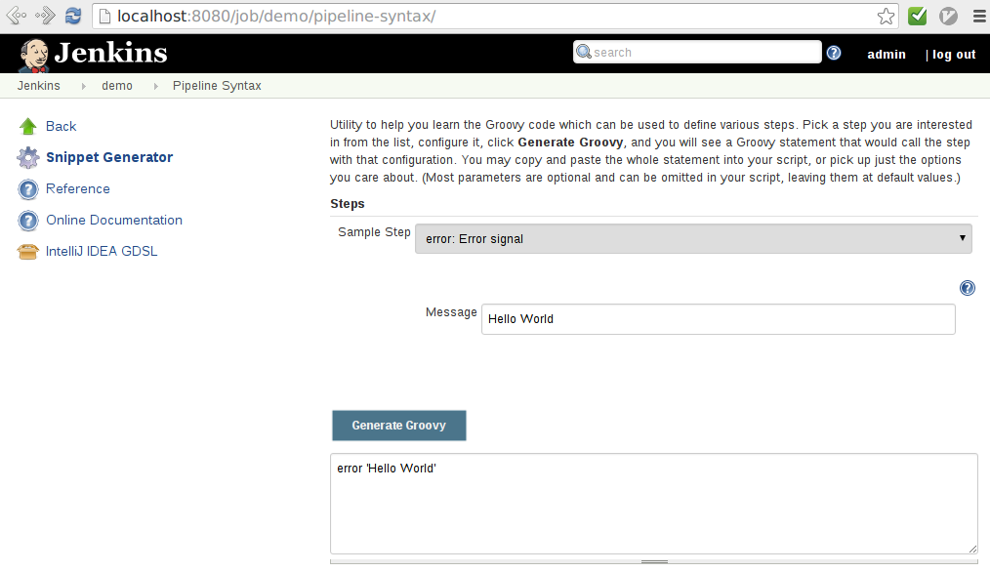Click the IntelliJ IDEA GDSL package icon
The image size is (990, 572).
(x=28, y=251)
